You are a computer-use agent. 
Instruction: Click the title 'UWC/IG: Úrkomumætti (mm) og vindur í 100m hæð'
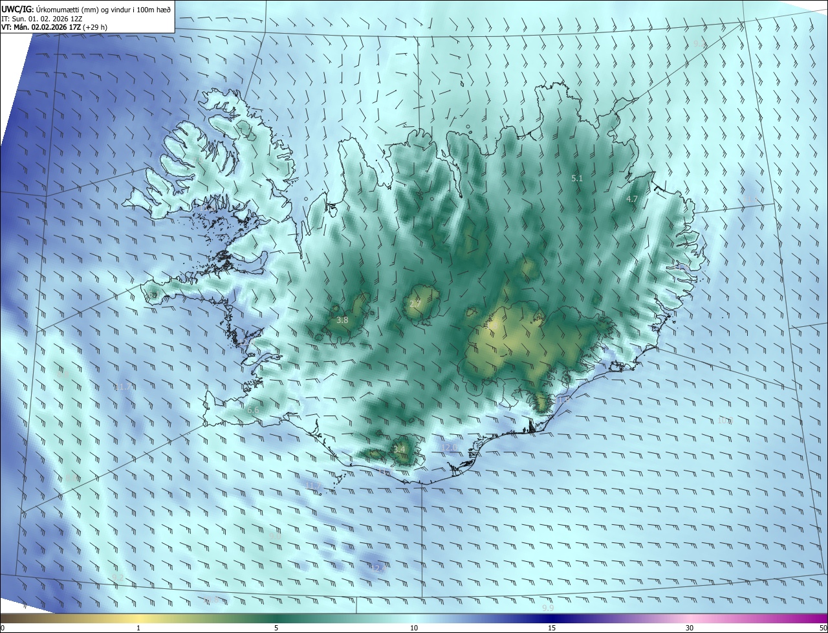87,9
